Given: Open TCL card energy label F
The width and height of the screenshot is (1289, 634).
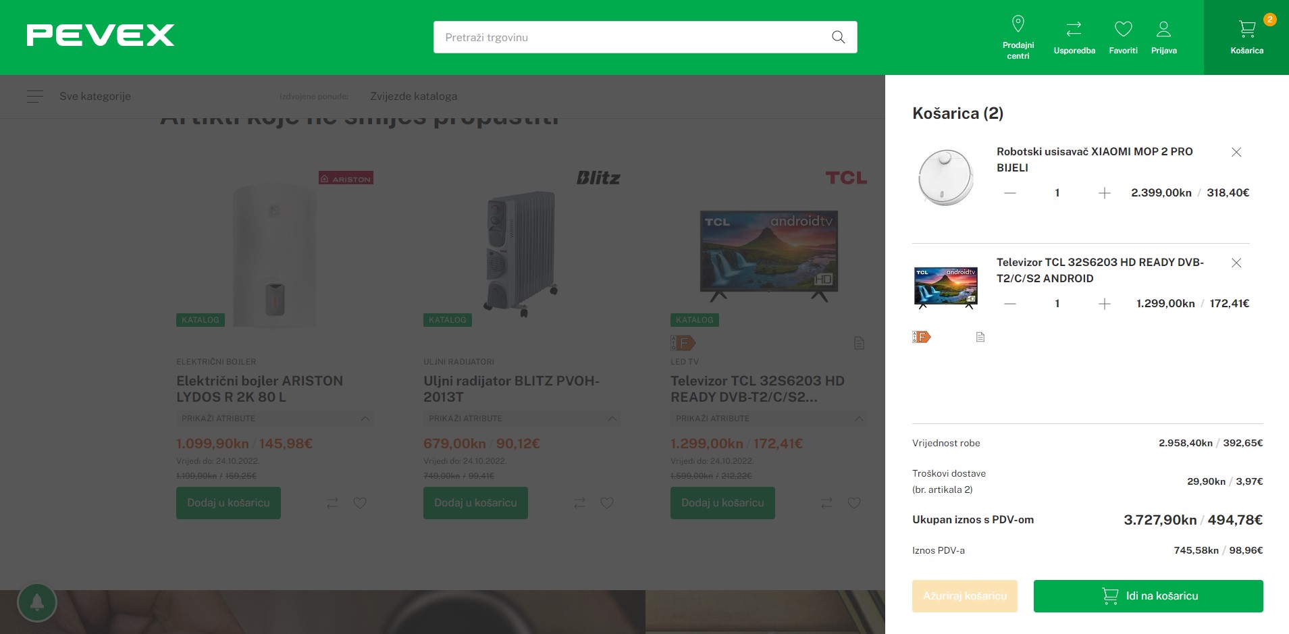Looking at the screenshot, I should tap(682, 343).
